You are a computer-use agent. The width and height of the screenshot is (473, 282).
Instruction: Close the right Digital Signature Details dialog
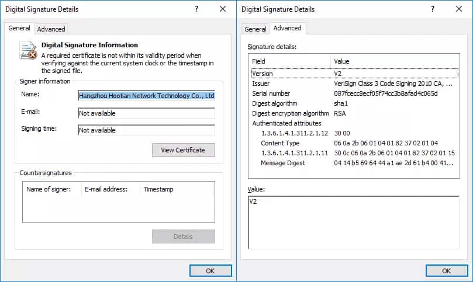tap(459, 9)
